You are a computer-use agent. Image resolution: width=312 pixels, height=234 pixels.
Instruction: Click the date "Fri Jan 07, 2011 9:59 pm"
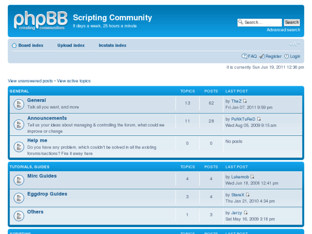click(x=249, y=107)
